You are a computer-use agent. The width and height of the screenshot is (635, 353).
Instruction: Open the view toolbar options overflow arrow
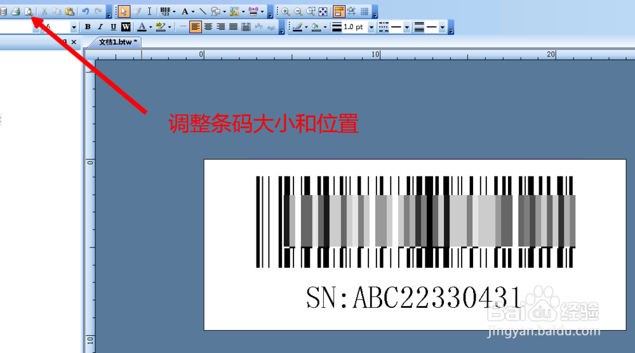(x=375, y=13)
